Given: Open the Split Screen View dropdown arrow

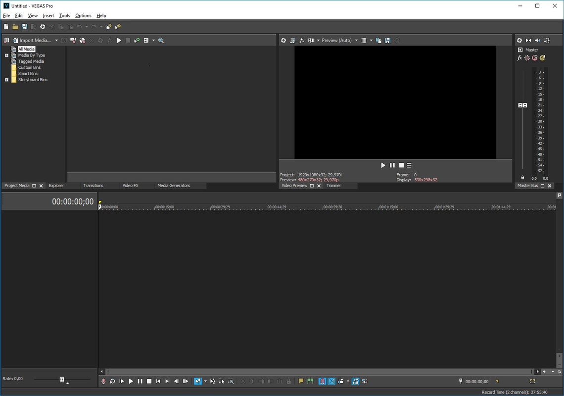Looking at the screenshot, I should tap(318, 40).
